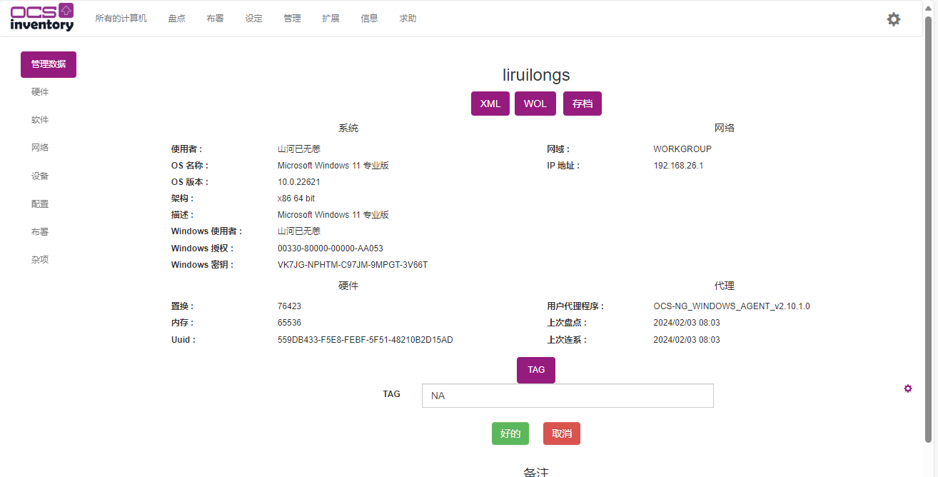Image resolution: width=938 pixels, height=477 pixels.
Task: Select 软件 in the sidebar
Action: 40,120
